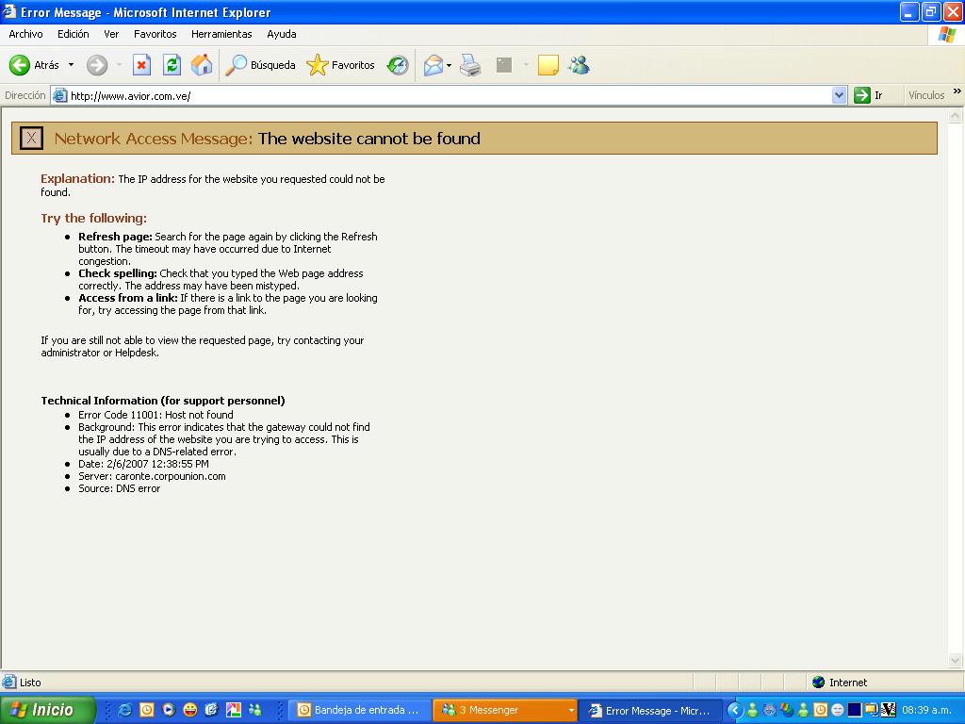Click the yellow note toolbar icon
The width and height of the screenshot is (965, 724).
coord(548,65)
